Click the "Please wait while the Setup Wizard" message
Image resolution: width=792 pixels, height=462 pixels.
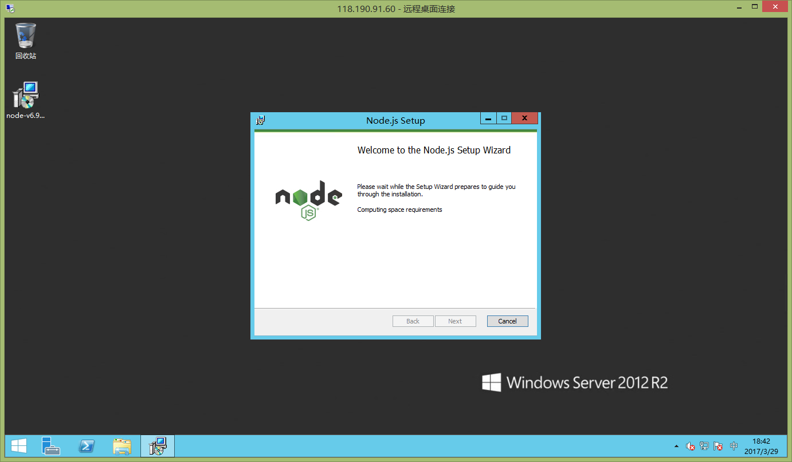tap(436, 190)
